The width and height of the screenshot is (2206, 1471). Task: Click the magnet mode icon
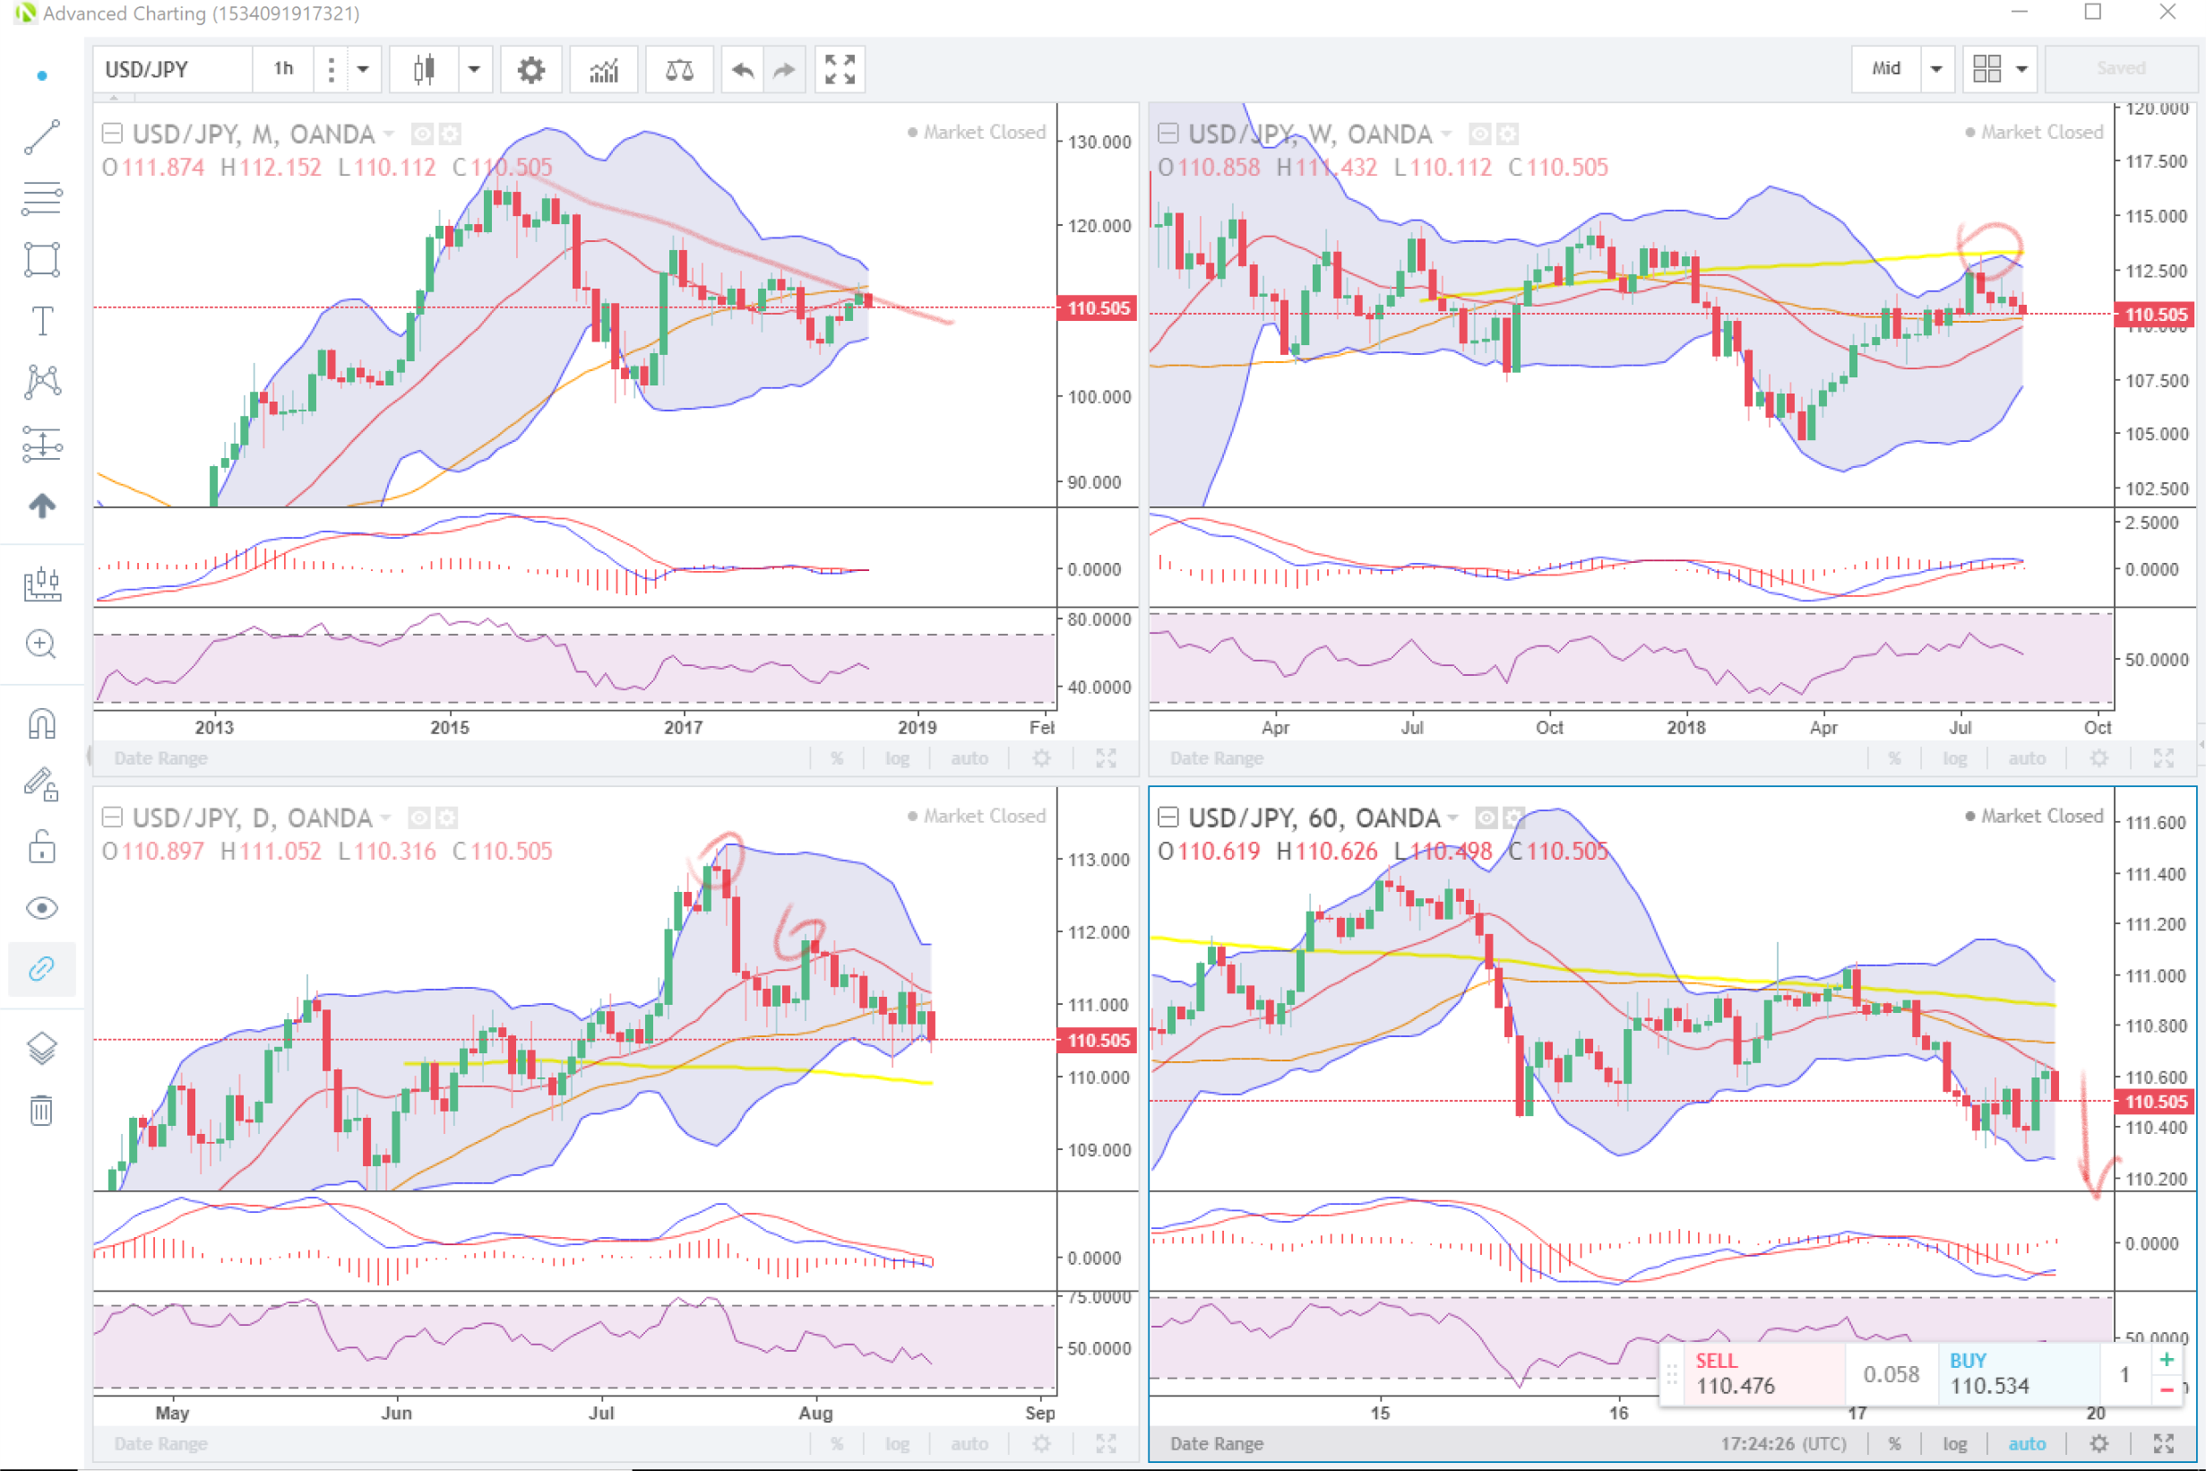42,723
